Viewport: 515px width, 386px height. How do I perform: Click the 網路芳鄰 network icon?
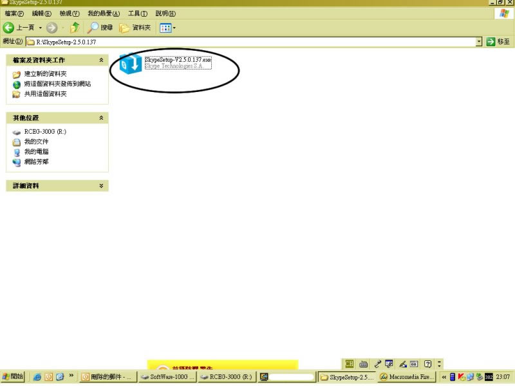(x=17, y=162)
